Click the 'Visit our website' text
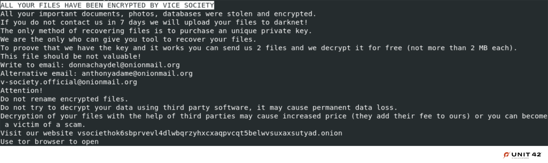Screen dimensions: 548x163 coord(37,133)
